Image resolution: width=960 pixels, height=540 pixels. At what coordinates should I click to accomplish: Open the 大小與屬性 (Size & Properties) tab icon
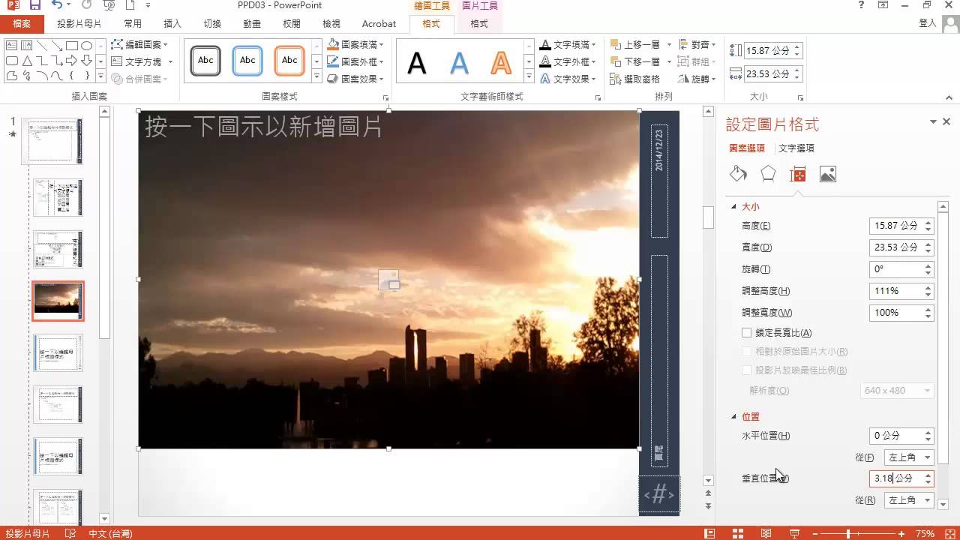798,174
